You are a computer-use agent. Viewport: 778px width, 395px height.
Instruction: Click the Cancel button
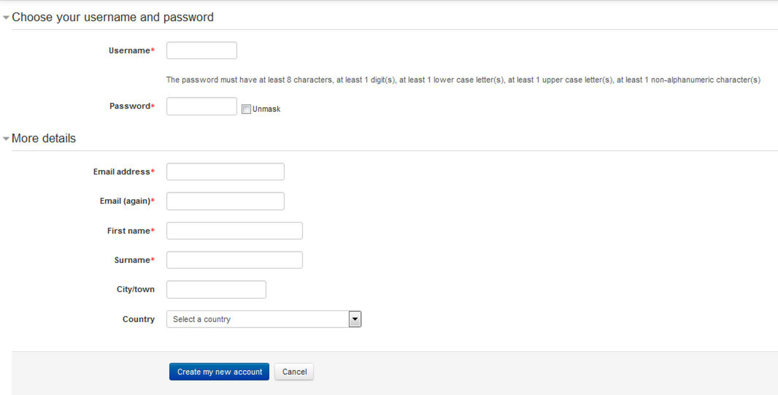294,371
